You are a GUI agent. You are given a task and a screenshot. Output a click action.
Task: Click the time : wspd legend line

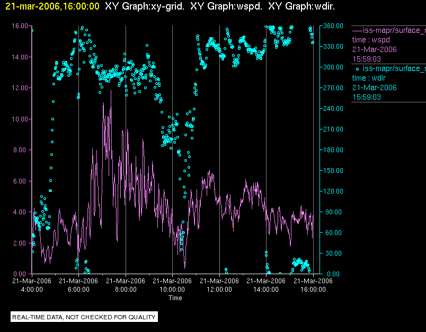click(x=371, y=40)
